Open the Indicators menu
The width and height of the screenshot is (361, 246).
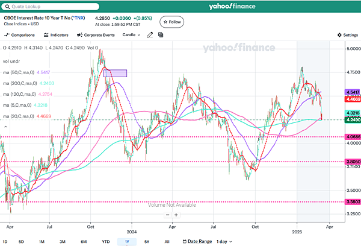pyautogui.click(x=56, y=35)
